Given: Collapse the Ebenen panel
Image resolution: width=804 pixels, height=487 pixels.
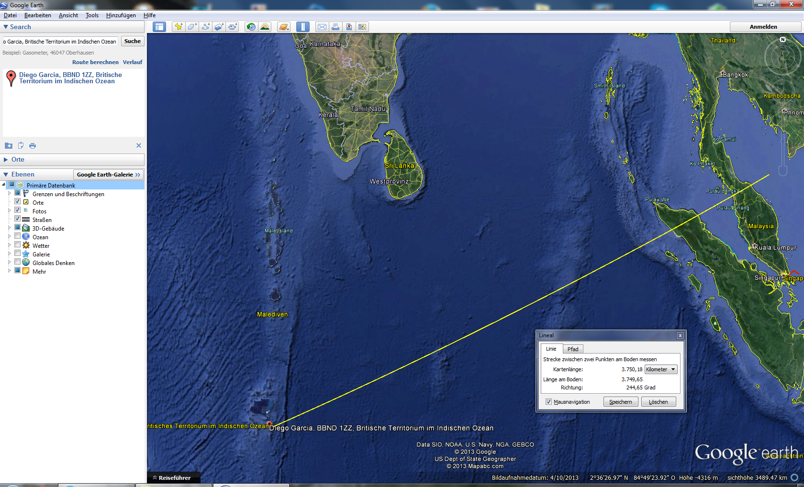Looking at the screenshot, I should [x=6, y=175].
